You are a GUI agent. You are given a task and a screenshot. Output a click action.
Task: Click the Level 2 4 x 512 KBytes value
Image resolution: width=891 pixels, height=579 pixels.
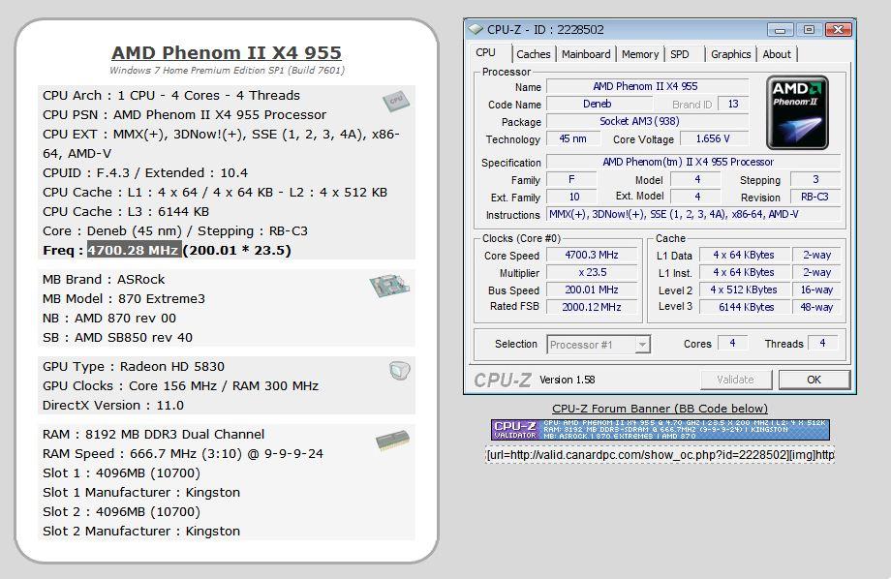[744, 289]
